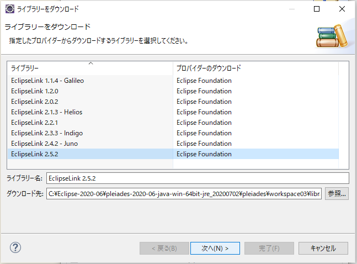Click Eclipse Foundation in the Galileo row
This screenshot has height=264, width=357.
pyautogui.click(x=204, y=81)
